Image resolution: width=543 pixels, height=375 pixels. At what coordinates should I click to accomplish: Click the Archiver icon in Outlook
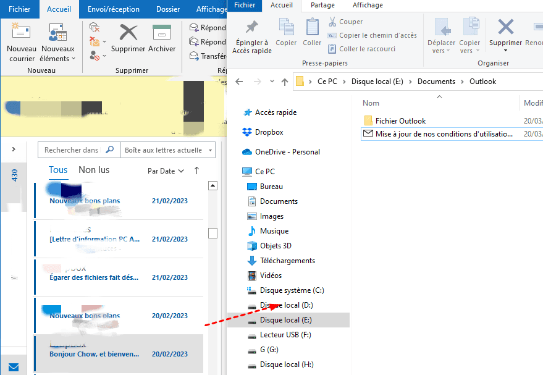(161, 32)
